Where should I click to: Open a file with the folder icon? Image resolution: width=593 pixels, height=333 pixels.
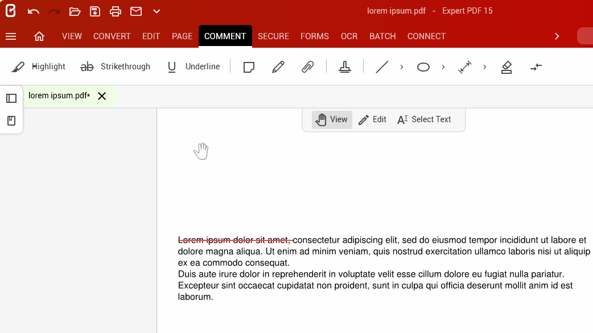[75, 11]
